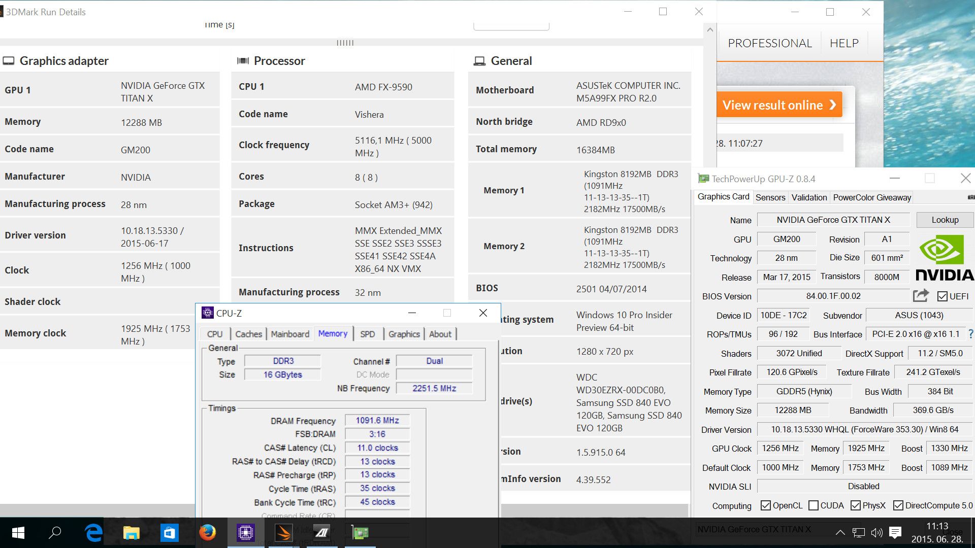Viewport: 975px width, 548px height.
Task: Toggle the PhysX checkbox
Action: (x=856, y=505)
